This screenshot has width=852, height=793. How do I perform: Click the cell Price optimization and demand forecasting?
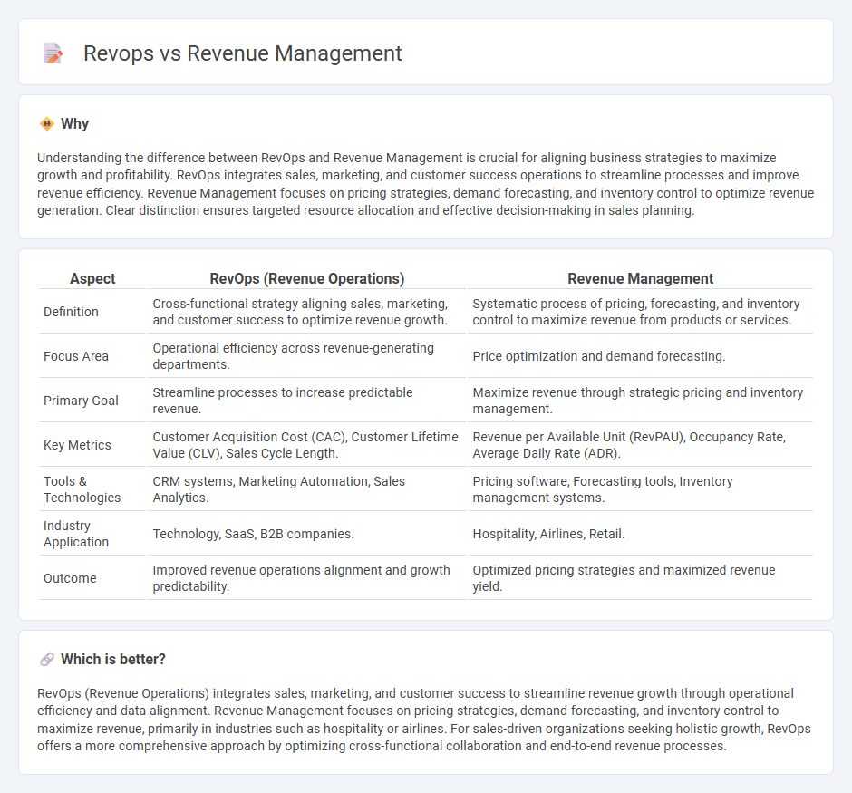pyautogui.click(x=640, y=356)
